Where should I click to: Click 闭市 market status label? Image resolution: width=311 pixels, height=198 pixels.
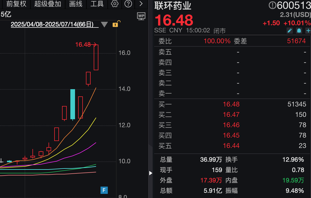(x=220, y=31)
